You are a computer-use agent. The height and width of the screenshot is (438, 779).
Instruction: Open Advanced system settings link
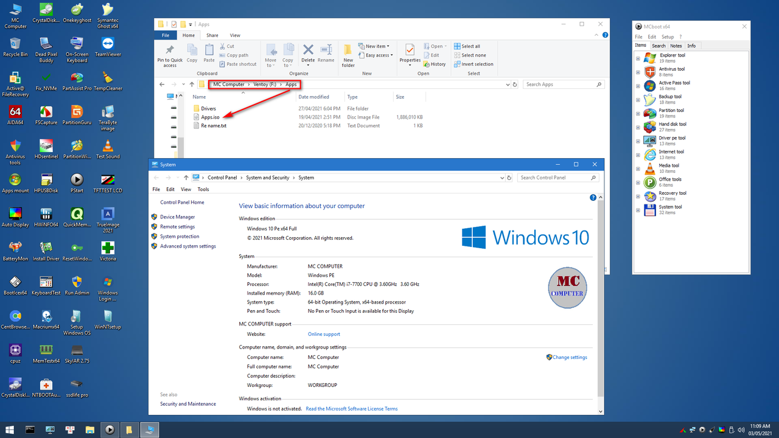coord(187,246)
